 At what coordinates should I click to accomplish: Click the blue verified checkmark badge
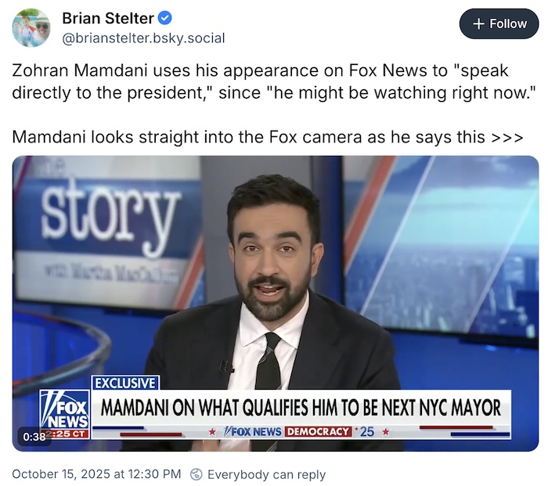pos(165,18)
